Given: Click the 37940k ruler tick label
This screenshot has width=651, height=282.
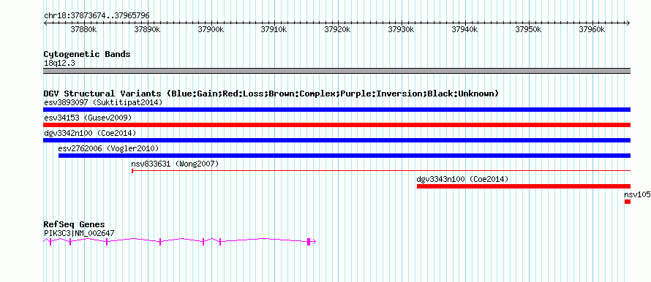Looking at the screenshot, I should [x=465, y=30].
